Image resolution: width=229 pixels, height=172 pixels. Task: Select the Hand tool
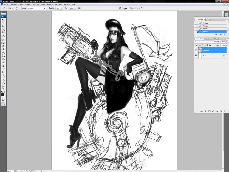(3, 86)
